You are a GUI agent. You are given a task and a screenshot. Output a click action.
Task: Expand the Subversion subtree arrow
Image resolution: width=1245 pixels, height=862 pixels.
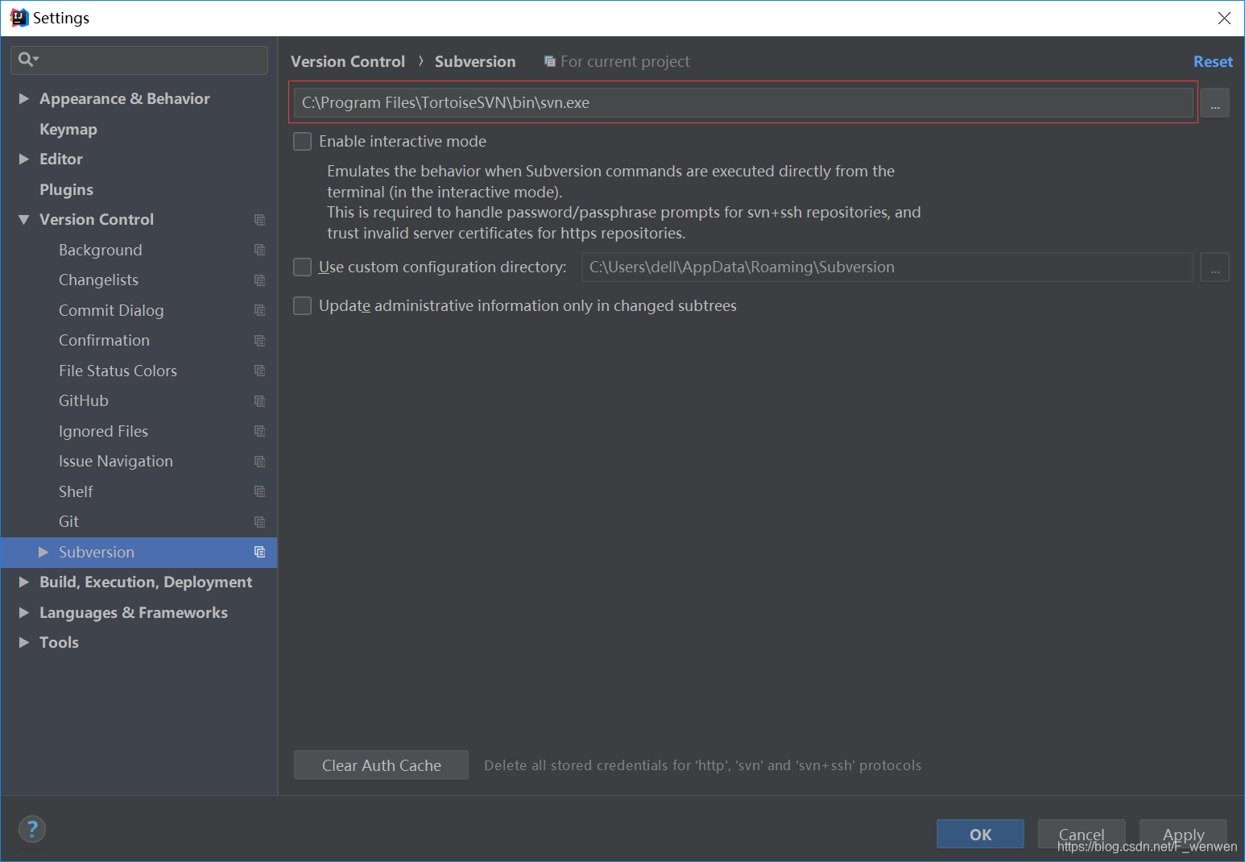43,552
